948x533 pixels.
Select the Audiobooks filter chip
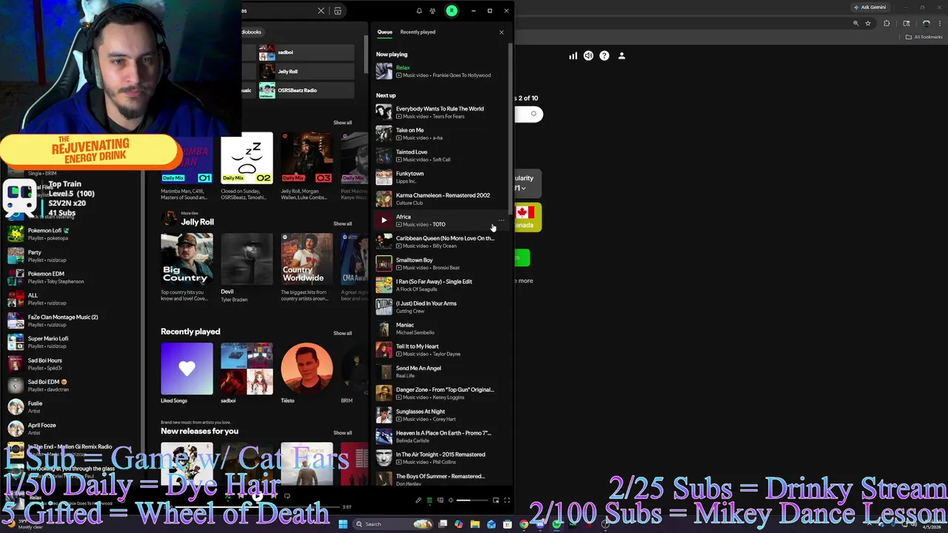tap(253, 32)
